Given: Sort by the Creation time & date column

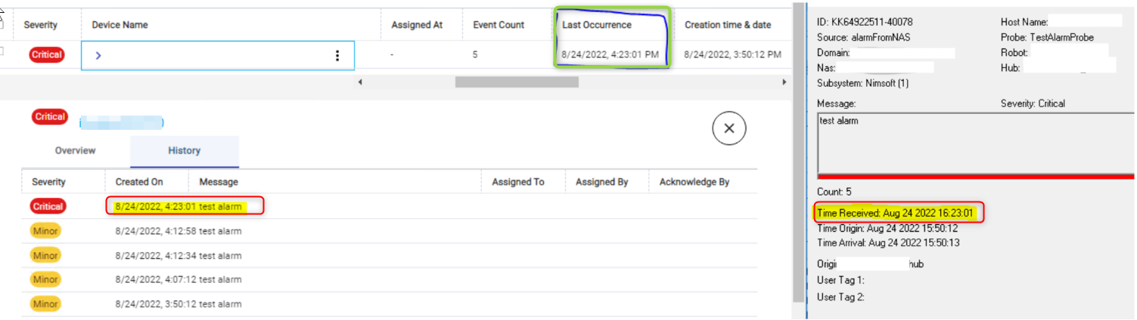Looking at the screenshot, I should [728, 25].
